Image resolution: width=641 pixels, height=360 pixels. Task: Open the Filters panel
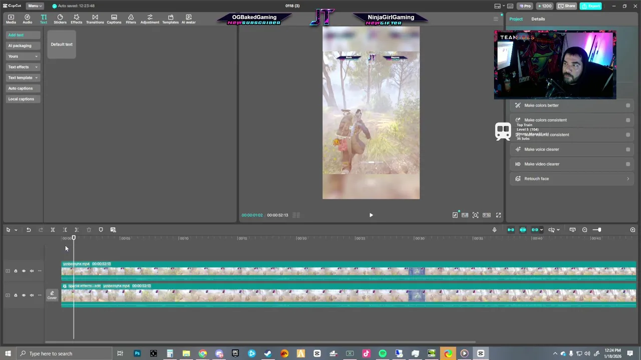point(131,19)
